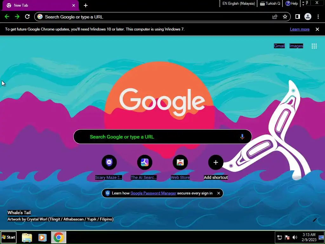Open a new tab with the plus button
This screenshot has height=244, width=325.
point(86,5)
